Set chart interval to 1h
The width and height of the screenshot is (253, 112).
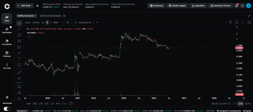(43, 22)
